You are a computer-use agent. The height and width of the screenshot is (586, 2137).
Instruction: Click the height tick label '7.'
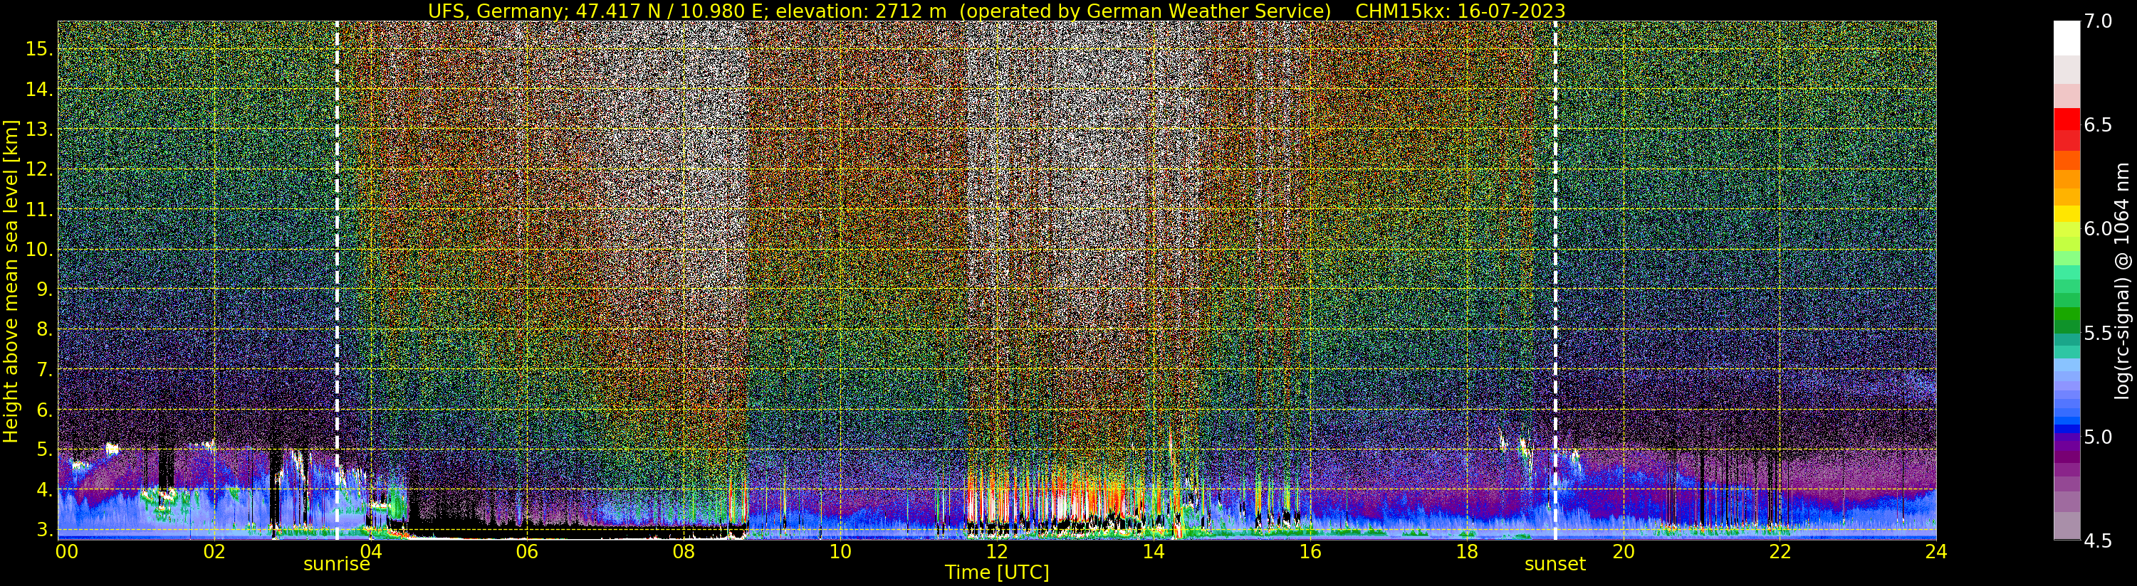pos(44,370)
